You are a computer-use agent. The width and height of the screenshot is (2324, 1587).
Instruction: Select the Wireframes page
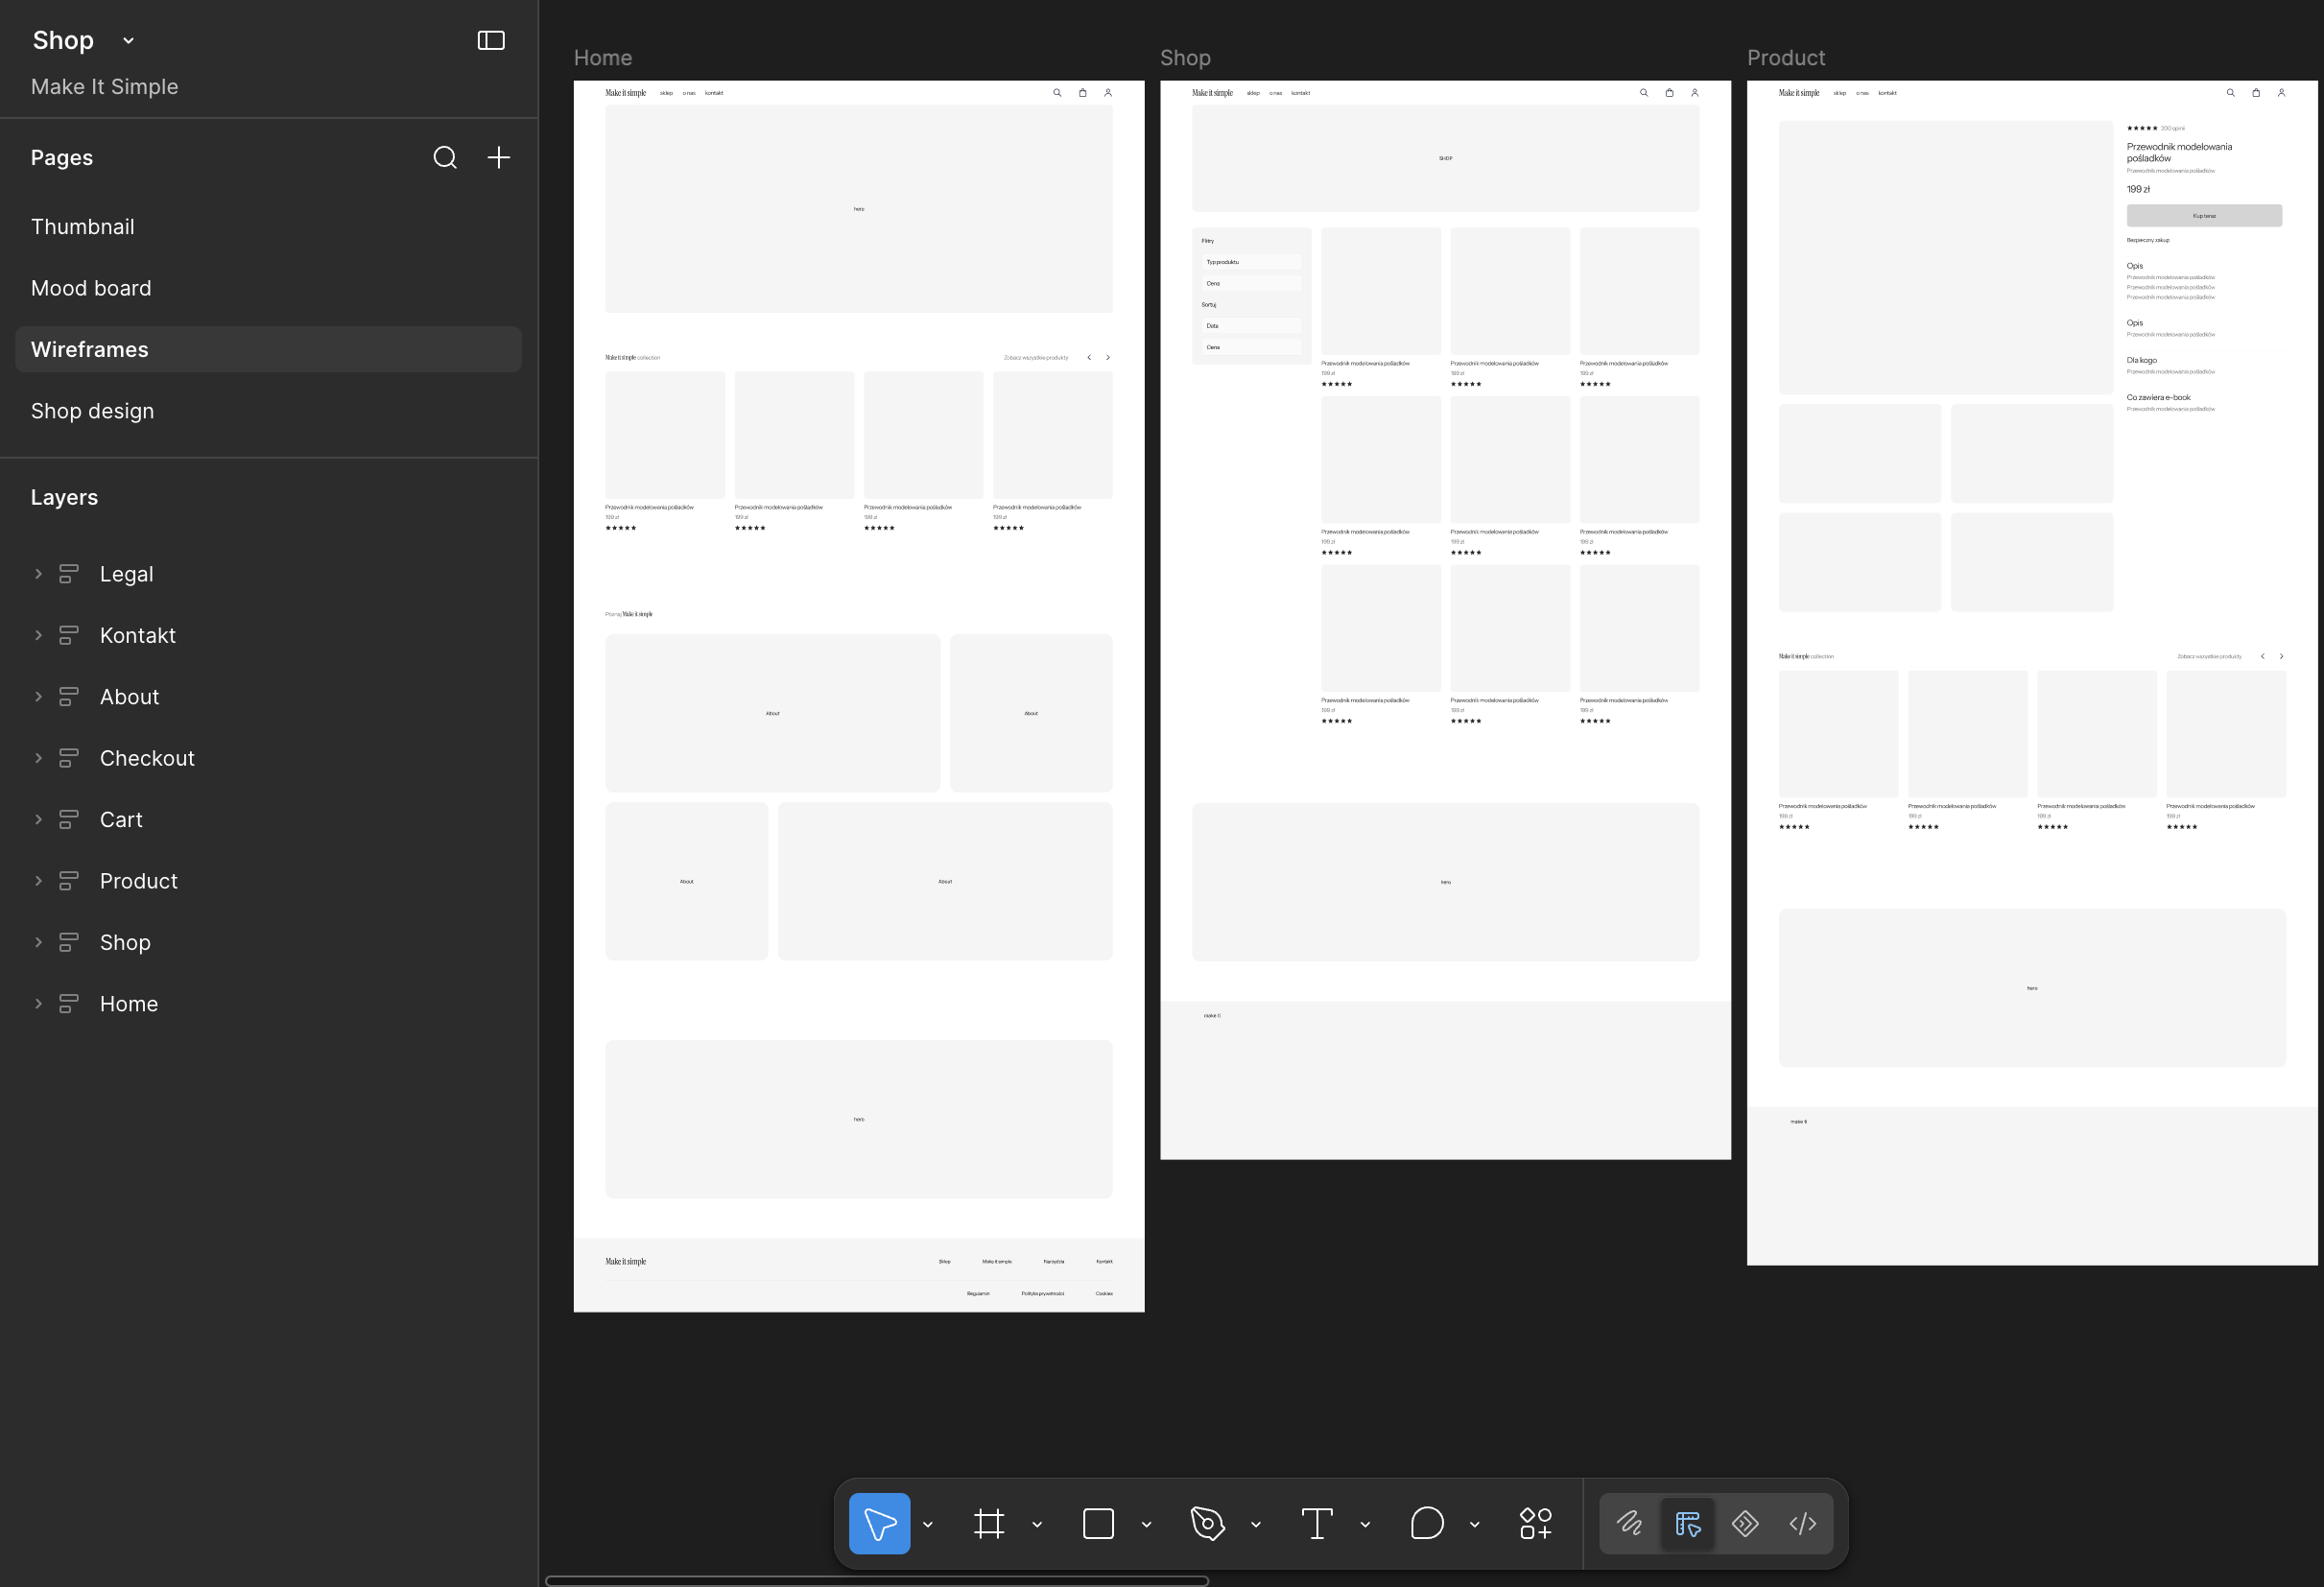pos(268,349)
